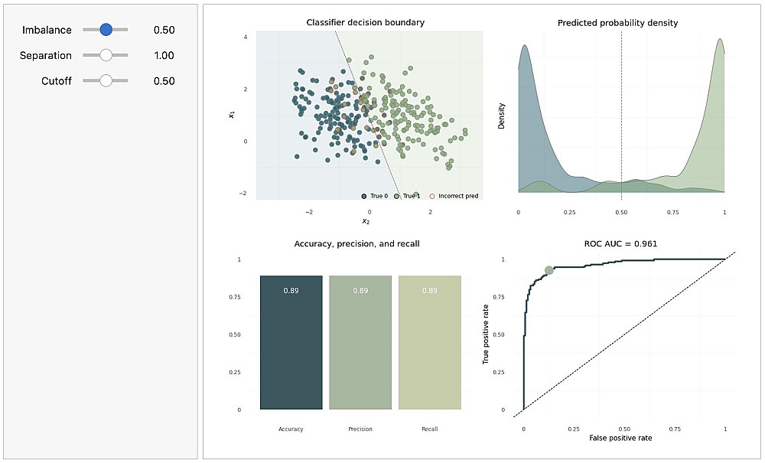Click the Incorrect pred legend circle
This screenshot has height=463, width=765.
[432, 196]
